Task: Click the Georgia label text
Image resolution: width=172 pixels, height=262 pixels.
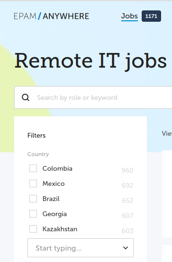Action: pyautogui.click(x=54, y=214)
